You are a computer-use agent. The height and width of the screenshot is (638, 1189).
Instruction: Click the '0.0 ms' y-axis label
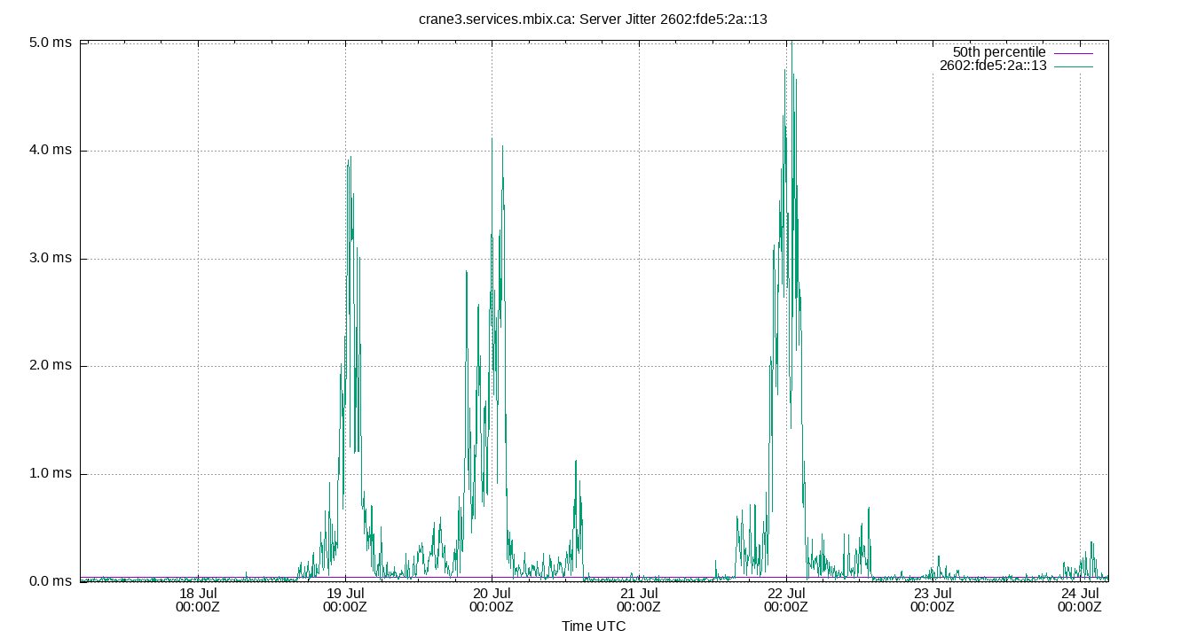[50, 581]
